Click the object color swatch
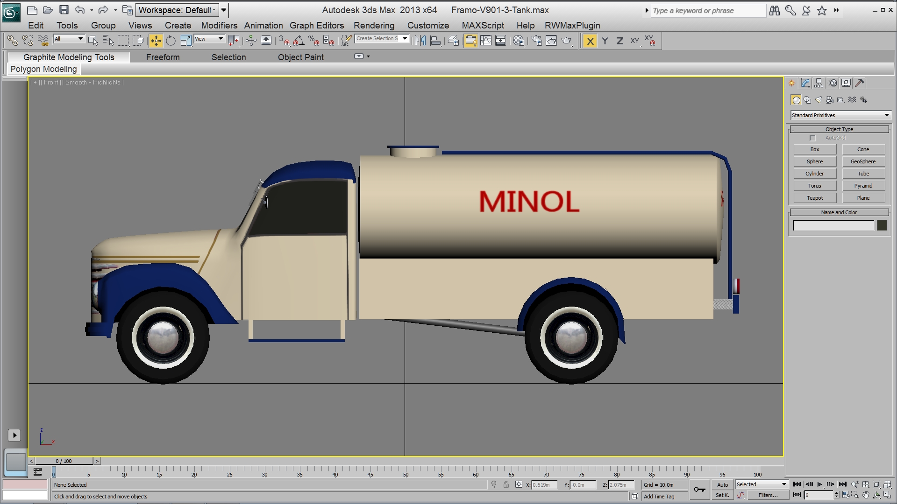Image resolution: width=897 pixels, height=504 pixels. coord(882,226)
